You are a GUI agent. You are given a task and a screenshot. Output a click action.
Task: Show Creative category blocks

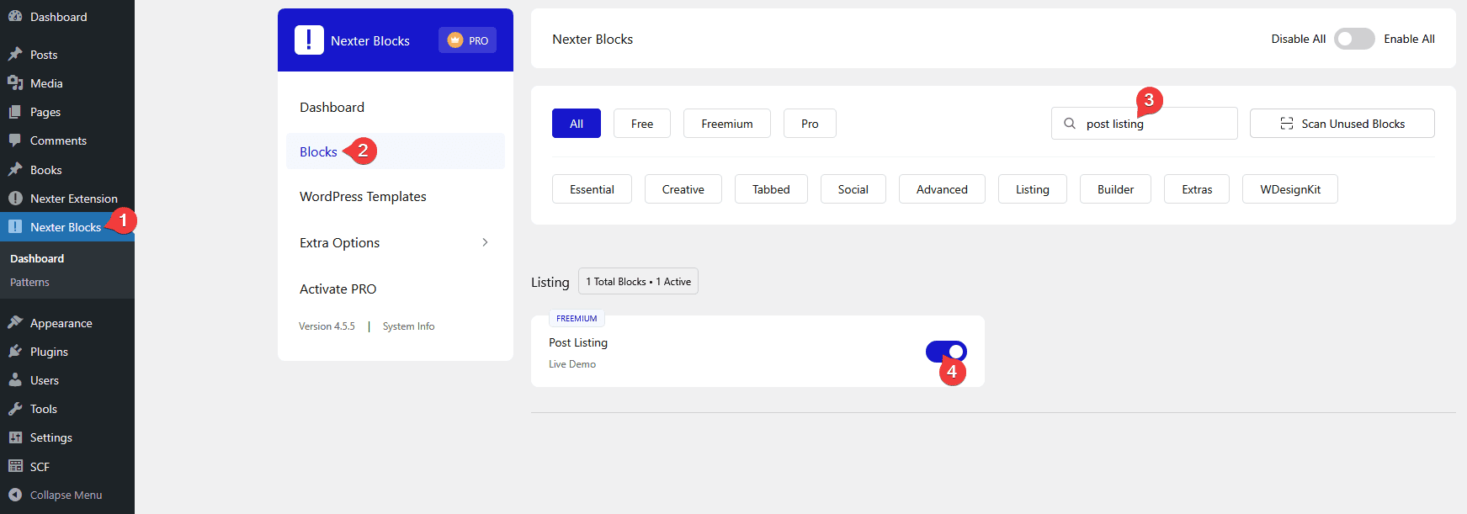pos(683,189)
